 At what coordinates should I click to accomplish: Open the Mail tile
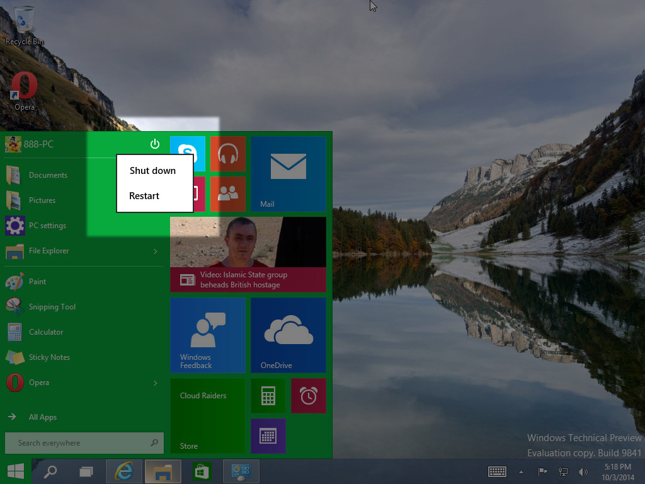coord(288,174)
